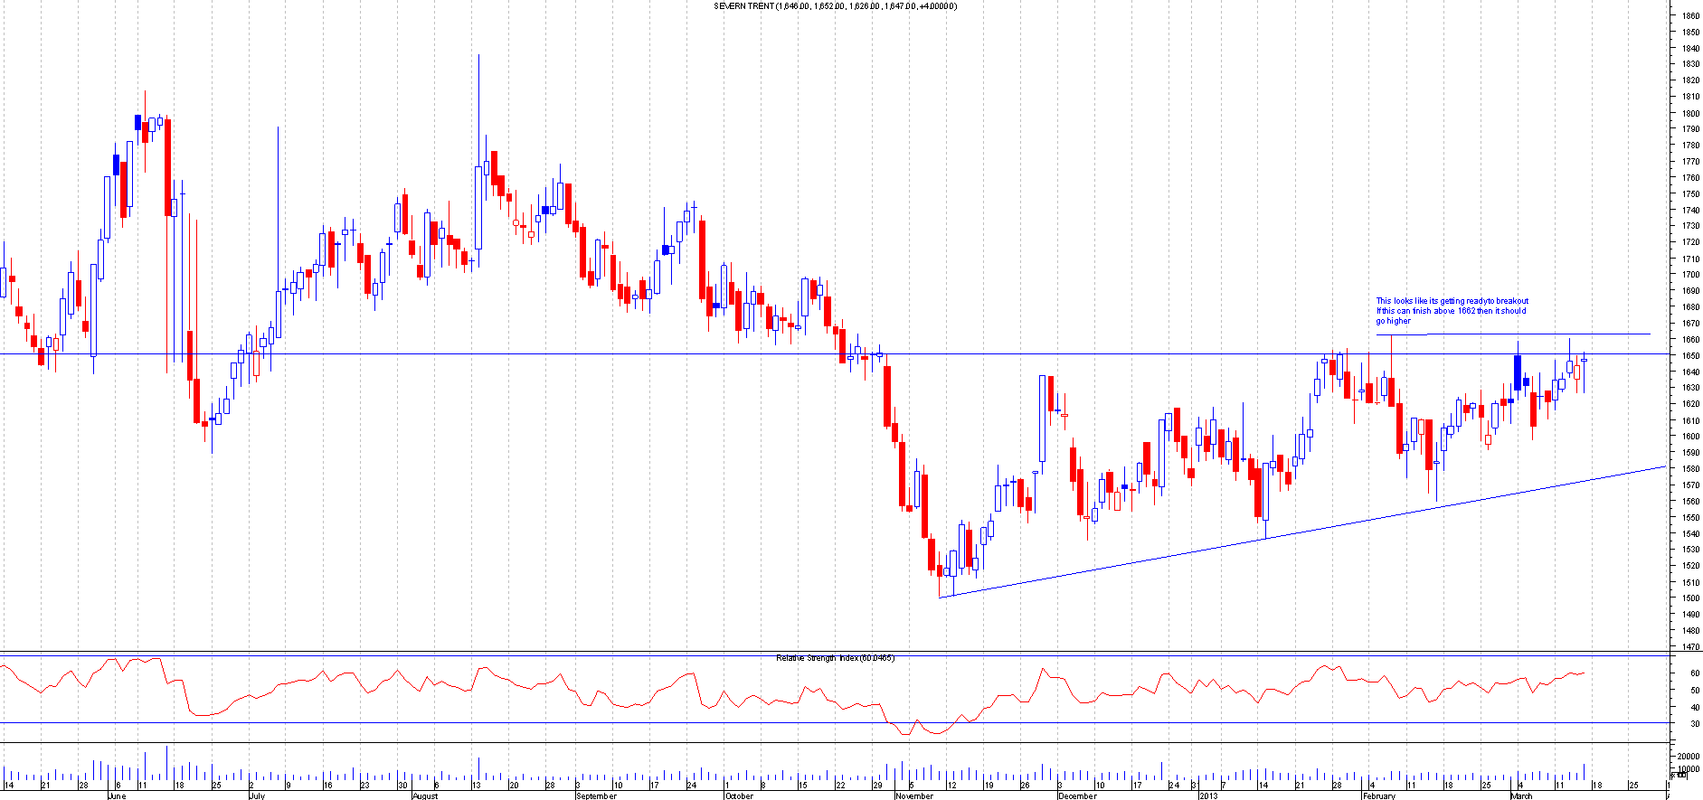Click the short blue resistance line near 1662

[x=1537, y=334]
